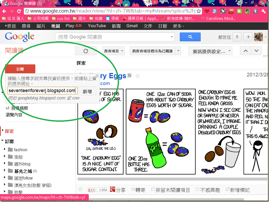The width and height of the screenshot is (269, 202).
Task: Collapse the 訂閱 subscriptions section
Action: pos(2,141)
